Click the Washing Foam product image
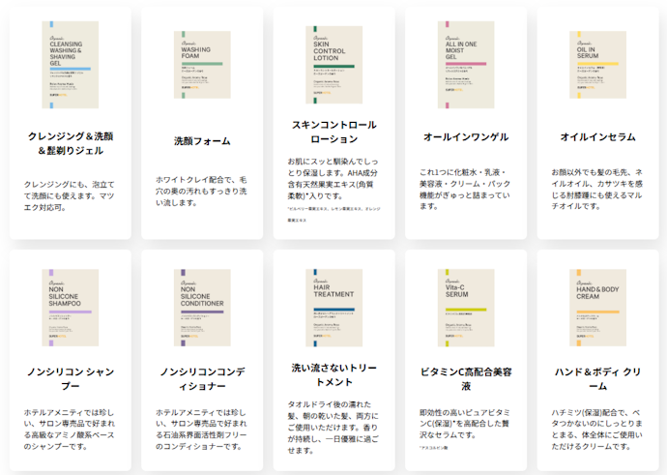667x475 pixels. point(202,65)
